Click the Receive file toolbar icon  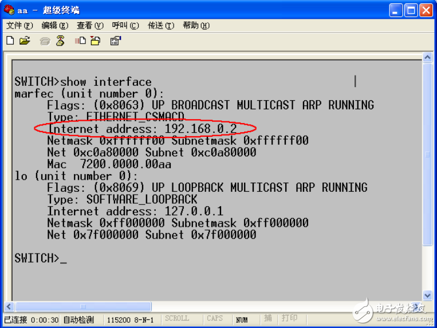tap(95, 41)
